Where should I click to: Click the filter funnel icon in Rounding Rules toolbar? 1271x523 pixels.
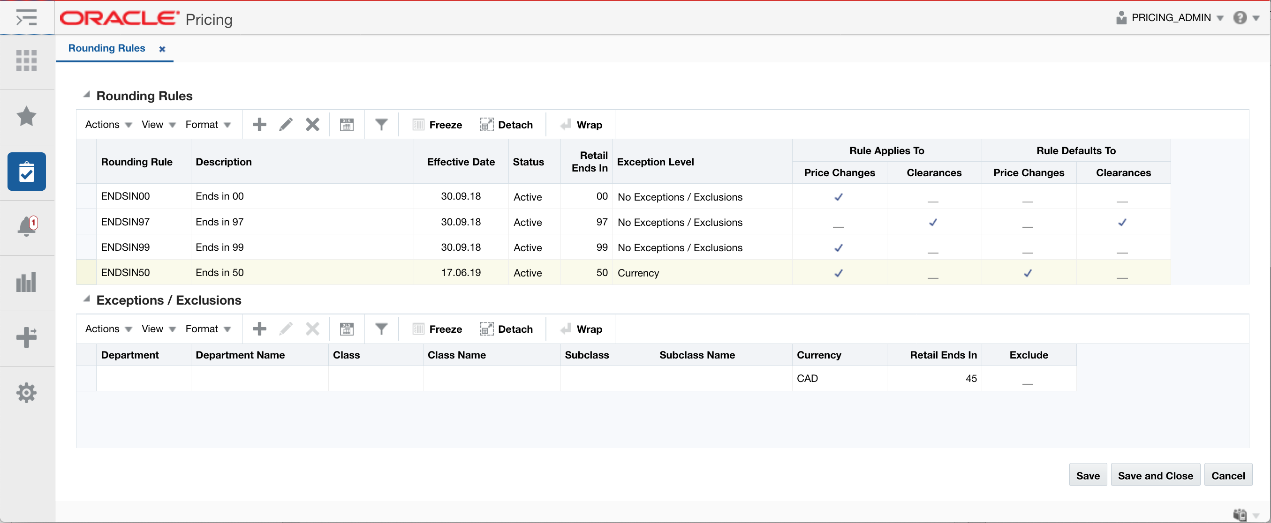381,125
